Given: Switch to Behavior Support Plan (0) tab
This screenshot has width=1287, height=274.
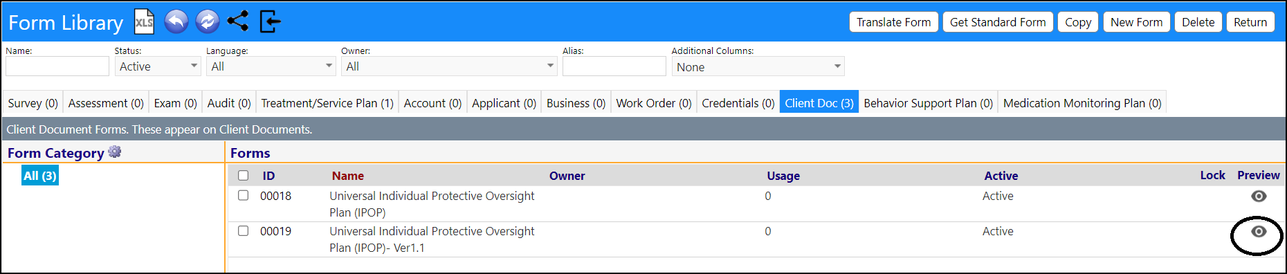Looking at the screenshot, I should pos(928,103).
